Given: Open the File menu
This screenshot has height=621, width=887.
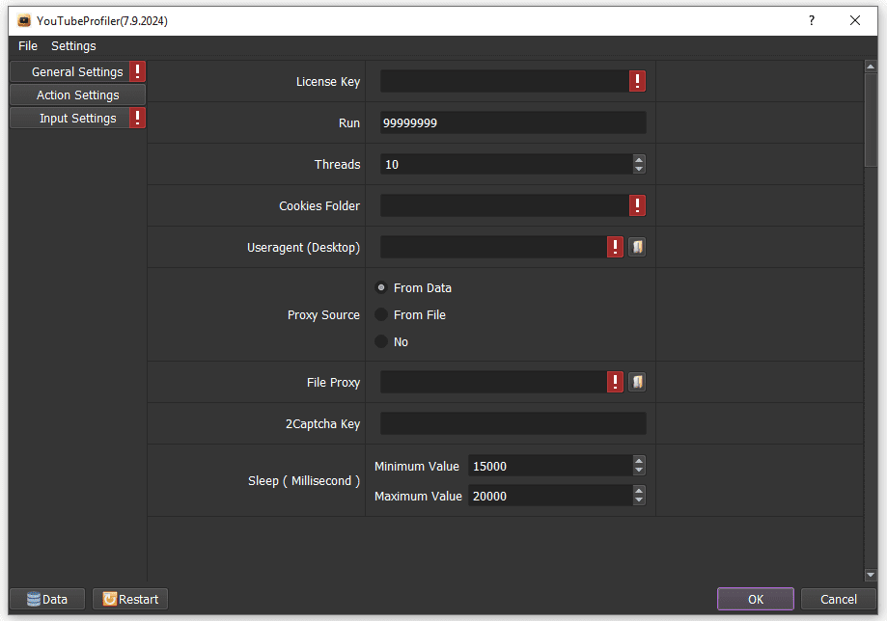Looking at the screenshot, I should point(28,45).
